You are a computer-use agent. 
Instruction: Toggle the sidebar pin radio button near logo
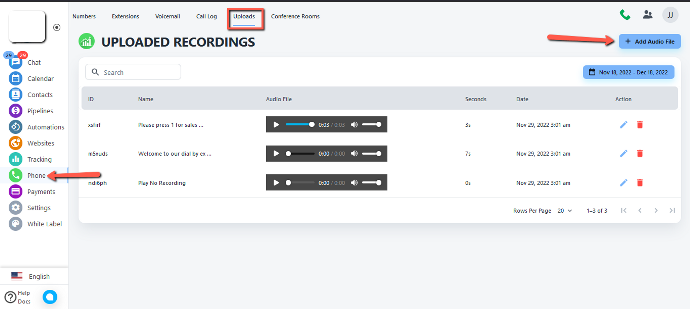coord(57,28)
